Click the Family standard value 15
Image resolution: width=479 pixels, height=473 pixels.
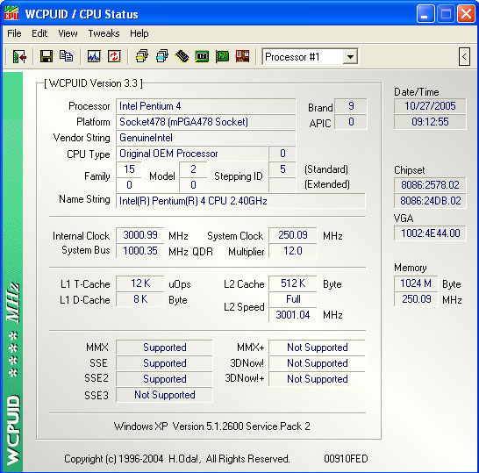[x=129, y=169]
